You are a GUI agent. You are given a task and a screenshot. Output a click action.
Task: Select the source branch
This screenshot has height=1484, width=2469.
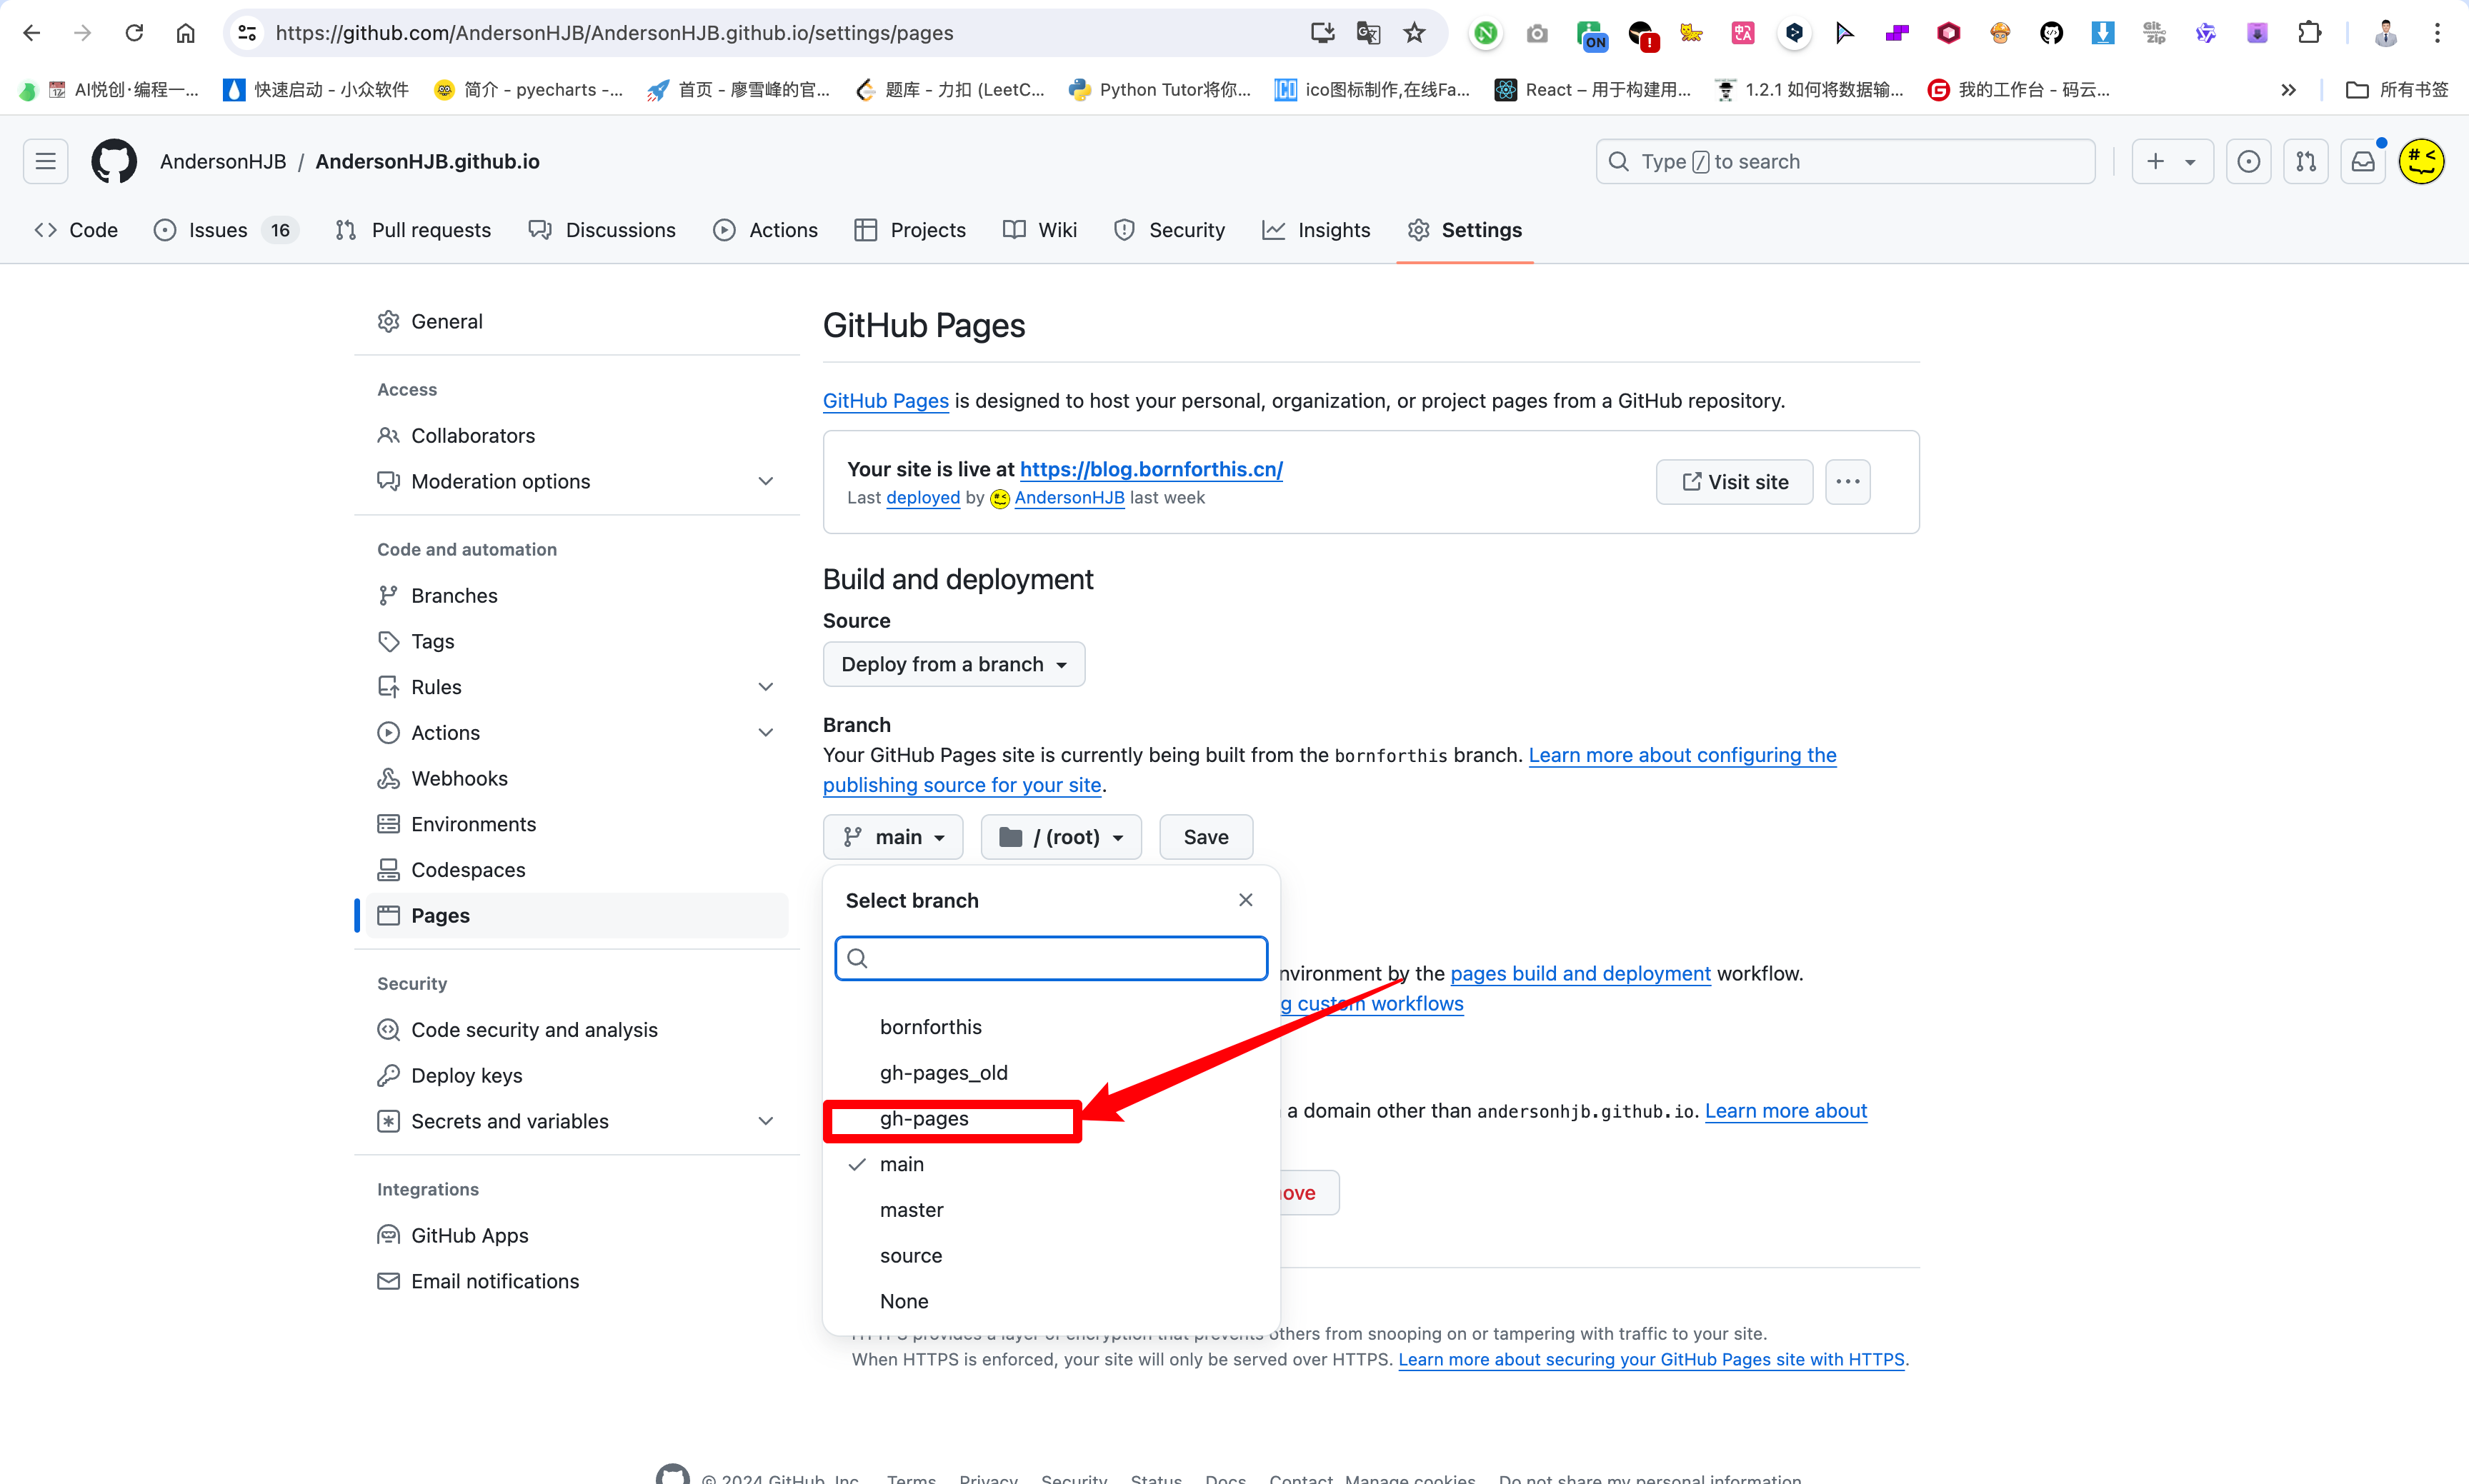click(x=1050, y=1256)
